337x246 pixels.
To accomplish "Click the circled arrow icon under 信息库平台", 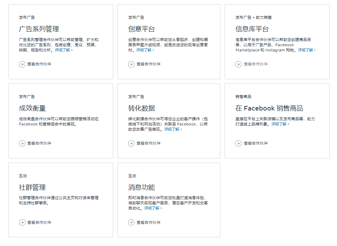I will tap(238, 64).
